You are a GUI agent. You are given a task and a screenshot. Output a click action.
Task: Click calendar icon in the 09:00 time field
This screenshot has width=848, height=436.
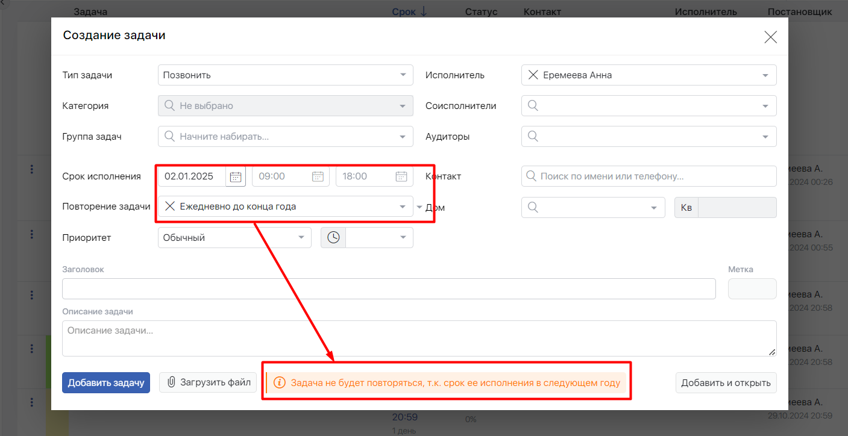pos(318,176)
